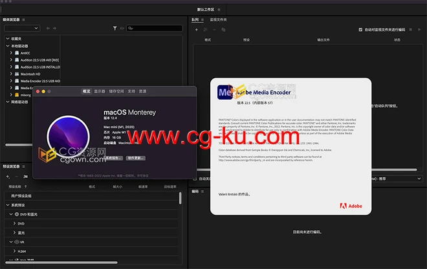The width and height of the screenshot is (427, 269).
Task: Stop the queue with the stop icon
Action: click(x=410, y=29)
